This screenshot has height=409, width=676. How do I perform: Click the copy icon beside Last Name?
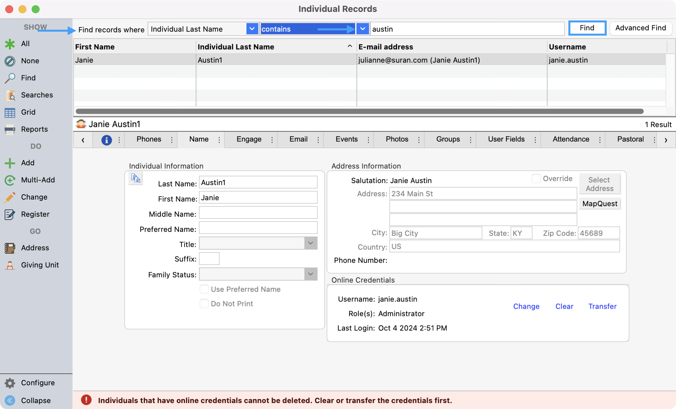pyautogui.click(x=136, y=178)
